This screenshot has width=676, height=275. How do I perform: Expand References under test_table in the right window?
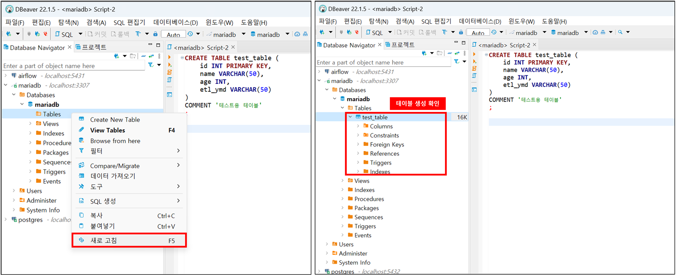358,153
